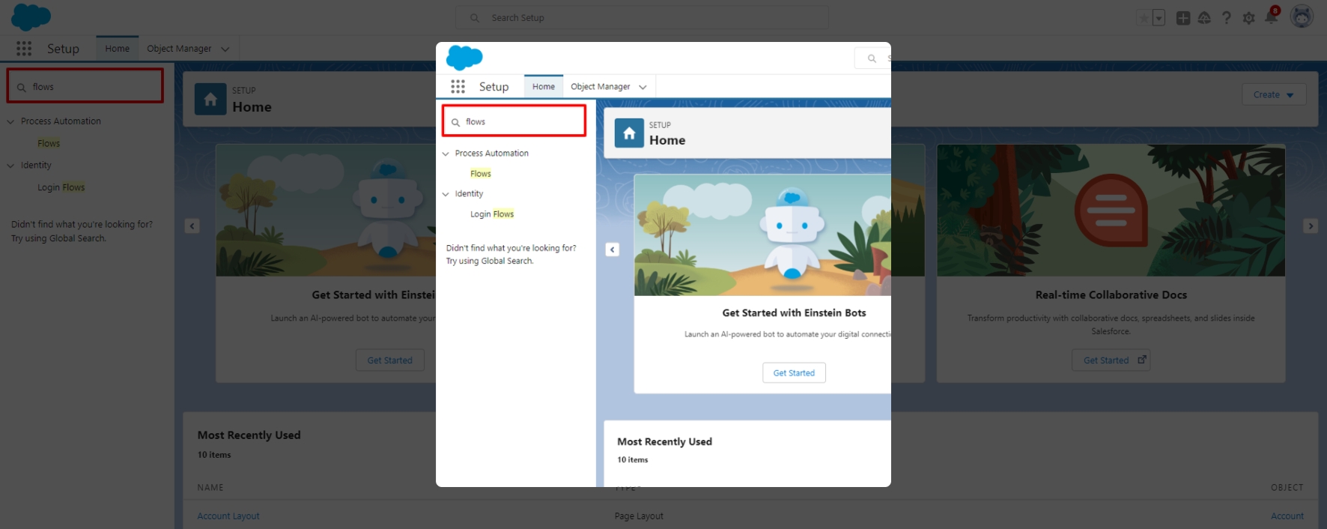The image size is (1327, 529).
Task: Click the App Launcher dots in the bright popup
Action: coord(458,87)
